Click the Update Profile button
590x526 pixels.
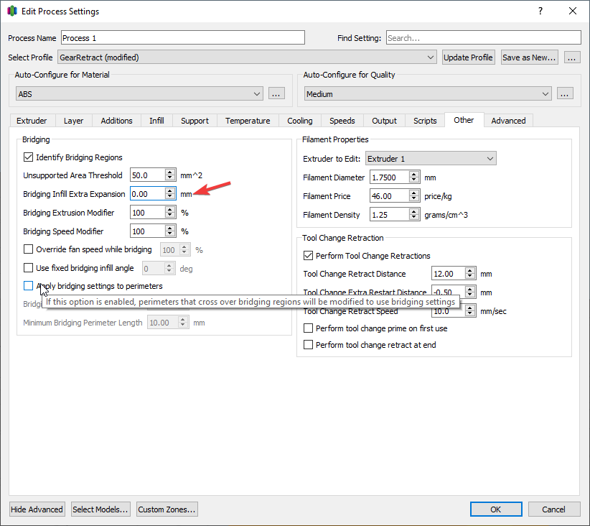tap(468, 57)
